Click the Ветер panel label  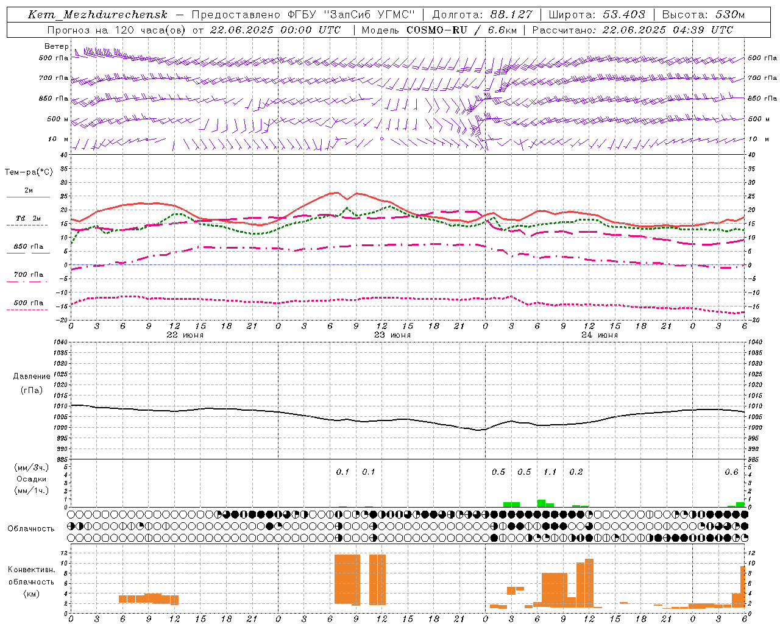[57, 46]
